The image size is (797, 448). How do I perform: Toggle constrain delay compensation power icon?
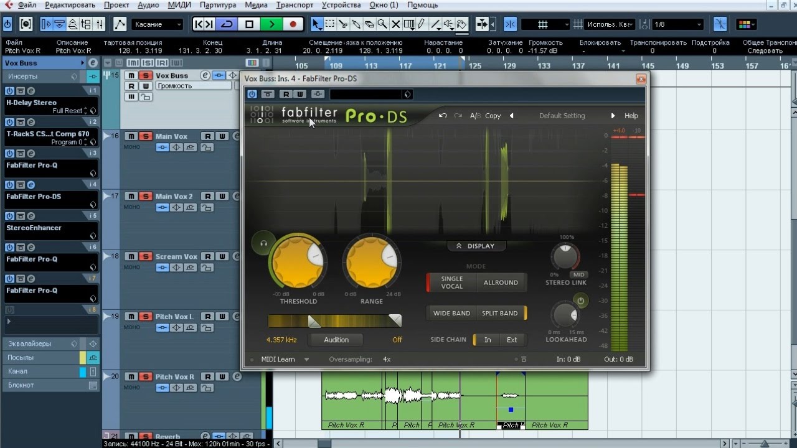[7, 24]
